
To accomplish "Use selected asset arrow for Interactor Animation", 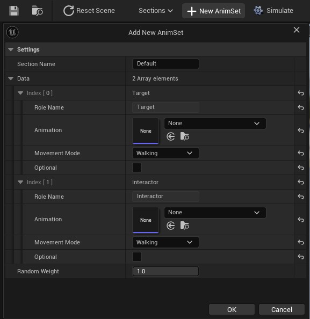I will point(170,226).
